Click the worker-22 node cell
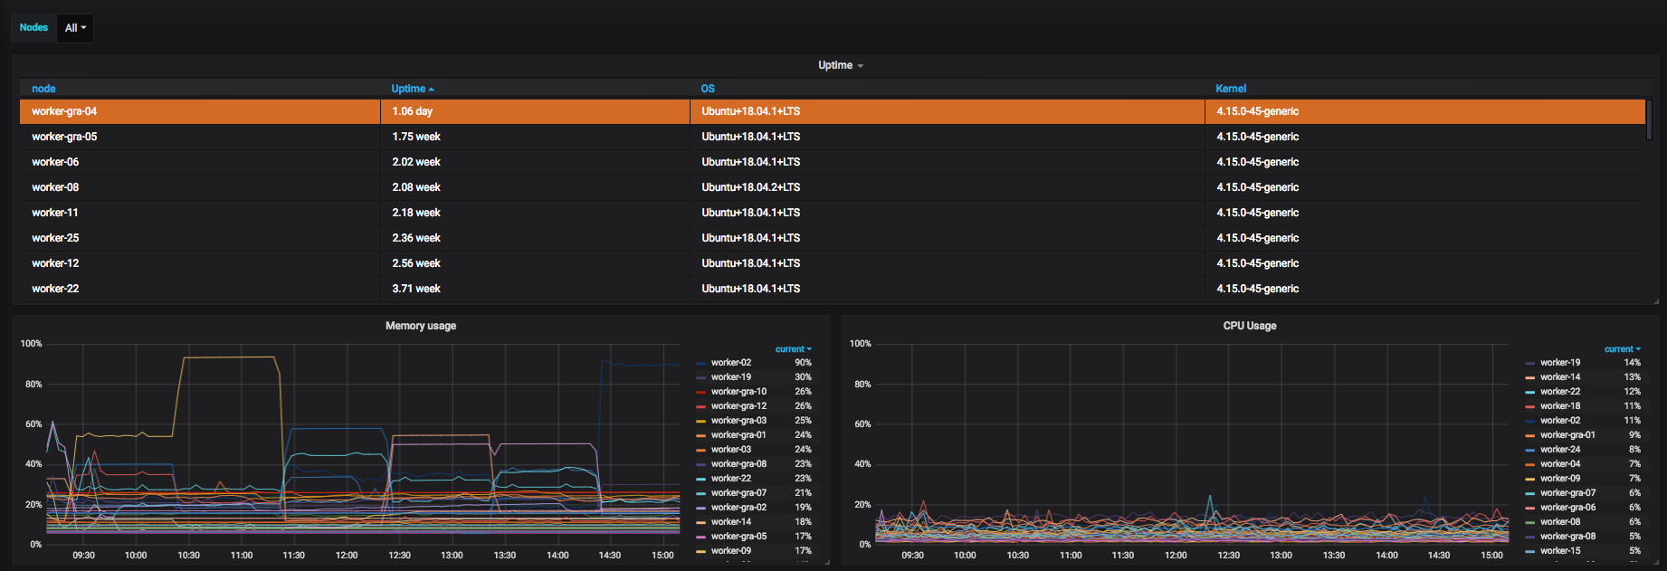Image resolution: width=1667 pixels, height=571 pixels. click(x=200, y=289)
